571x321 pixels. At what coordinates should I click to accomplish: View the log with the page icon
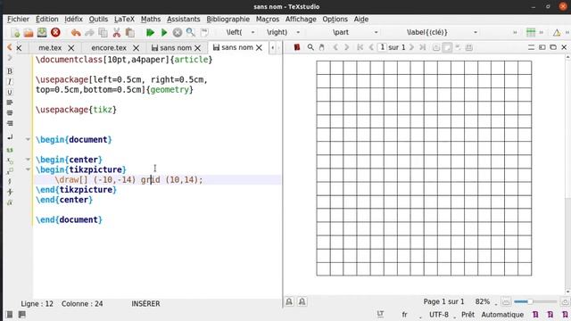(x=204, y=32)
